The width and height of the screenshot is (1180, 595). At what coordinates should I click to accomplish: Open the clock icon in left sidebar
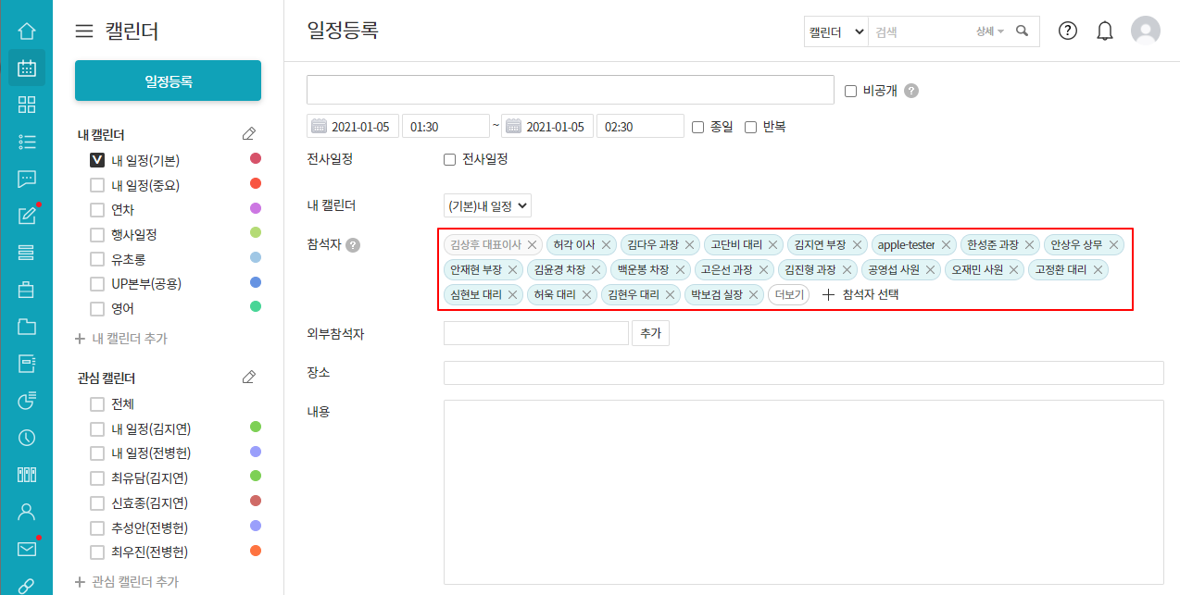coord(27,438)
